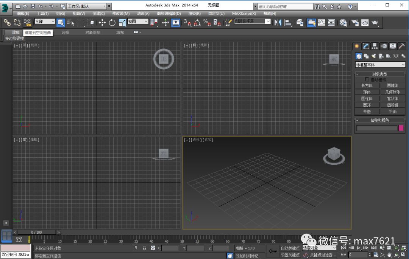Select the Cameras creation category icon
The width and height of the screenshot is (409, 259).
click(x=381, y=56)
